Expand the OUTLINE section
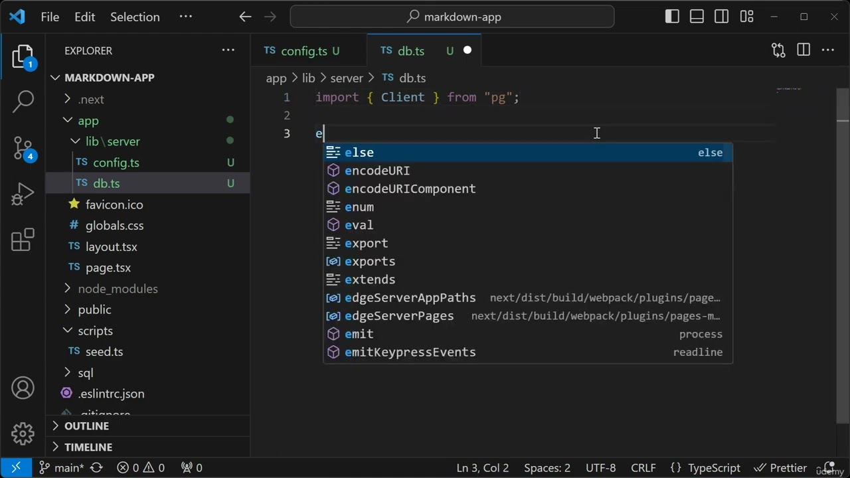850x478 pixels. pos(147,426)
